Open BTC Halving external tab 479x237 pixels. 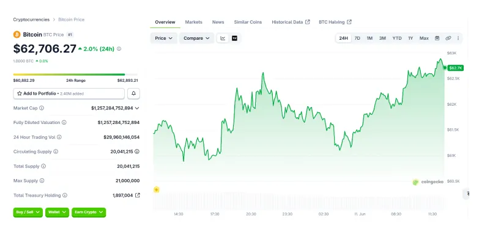coord(335,22)
